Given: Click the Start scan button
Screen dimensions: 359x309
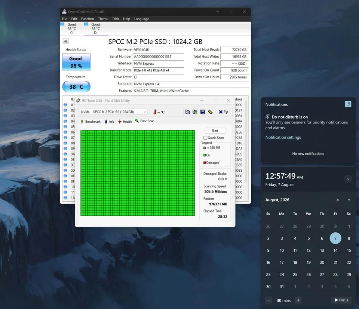Looking at the screenshot, I should 215,131.
